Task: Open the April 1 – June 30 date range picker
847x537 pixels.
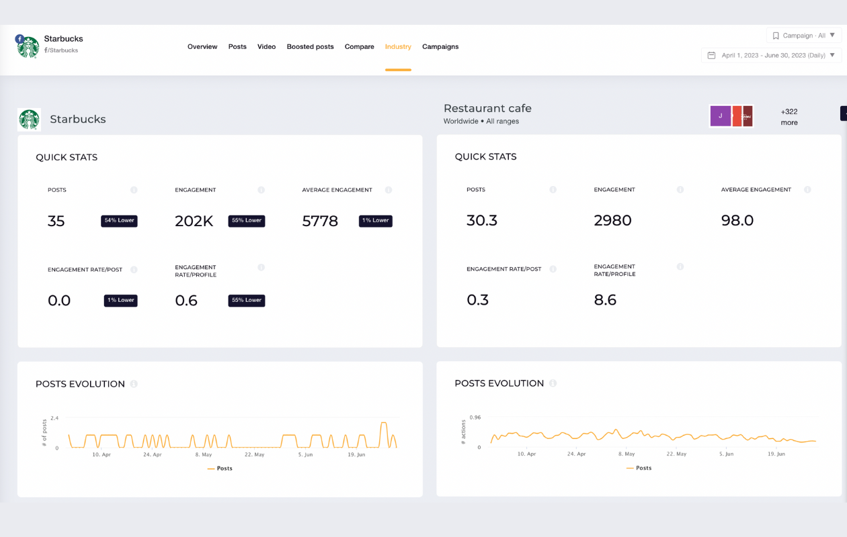Action: point(771,55)
